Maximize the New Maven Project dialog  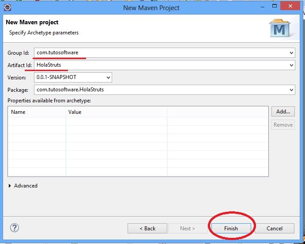(x=275, y=6)
